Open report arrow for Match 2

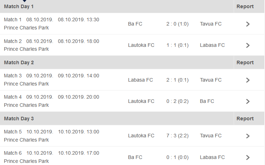point(248,45)
